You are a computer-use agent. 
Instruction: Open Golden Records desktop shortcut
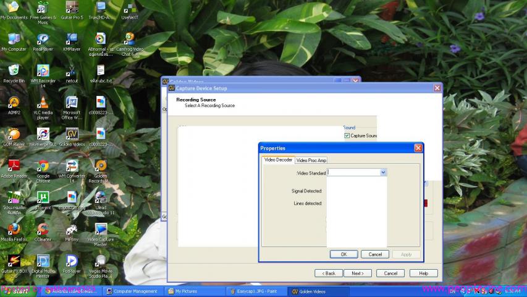click(x=101, y=171)
